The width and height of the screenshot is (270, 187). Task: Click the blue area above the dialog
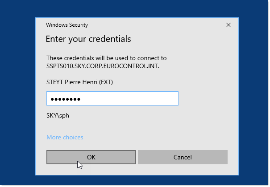[x=134, y=9]
